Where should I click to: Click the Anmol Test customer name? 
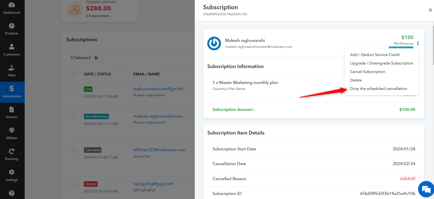(x=142, y=156)
